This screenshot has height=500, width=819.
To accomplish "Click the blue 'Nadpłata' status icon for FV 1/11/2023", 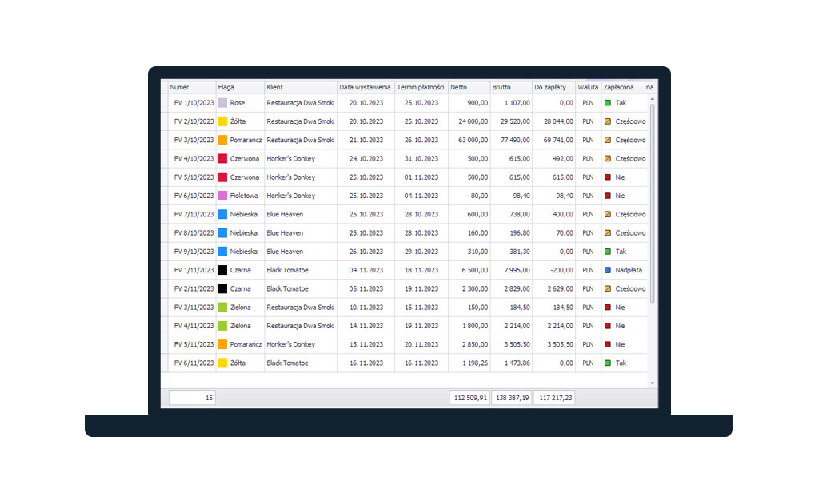I will [608, 270].
